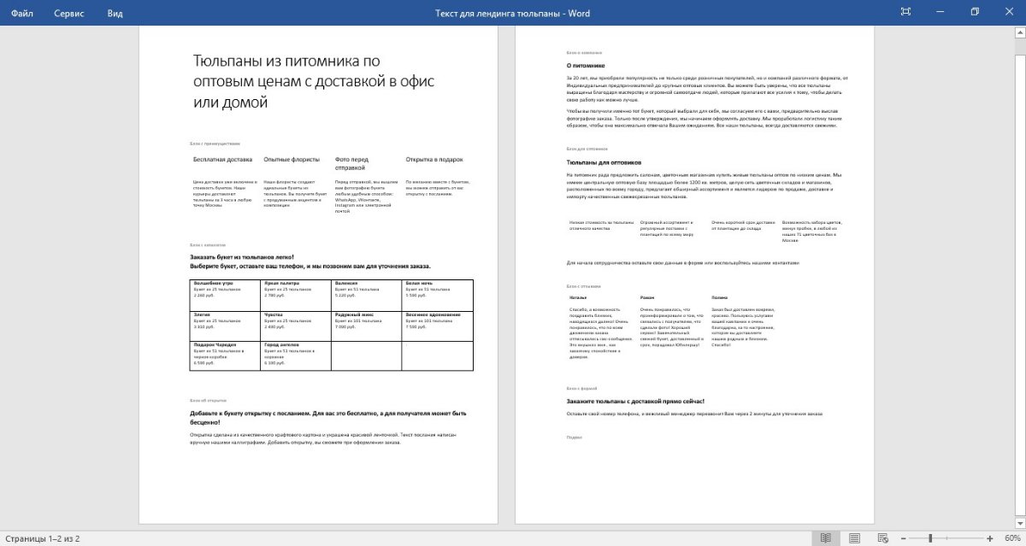Click the zoom in plus button
This screenshot has width=1026, height=546.
(989, 538)
